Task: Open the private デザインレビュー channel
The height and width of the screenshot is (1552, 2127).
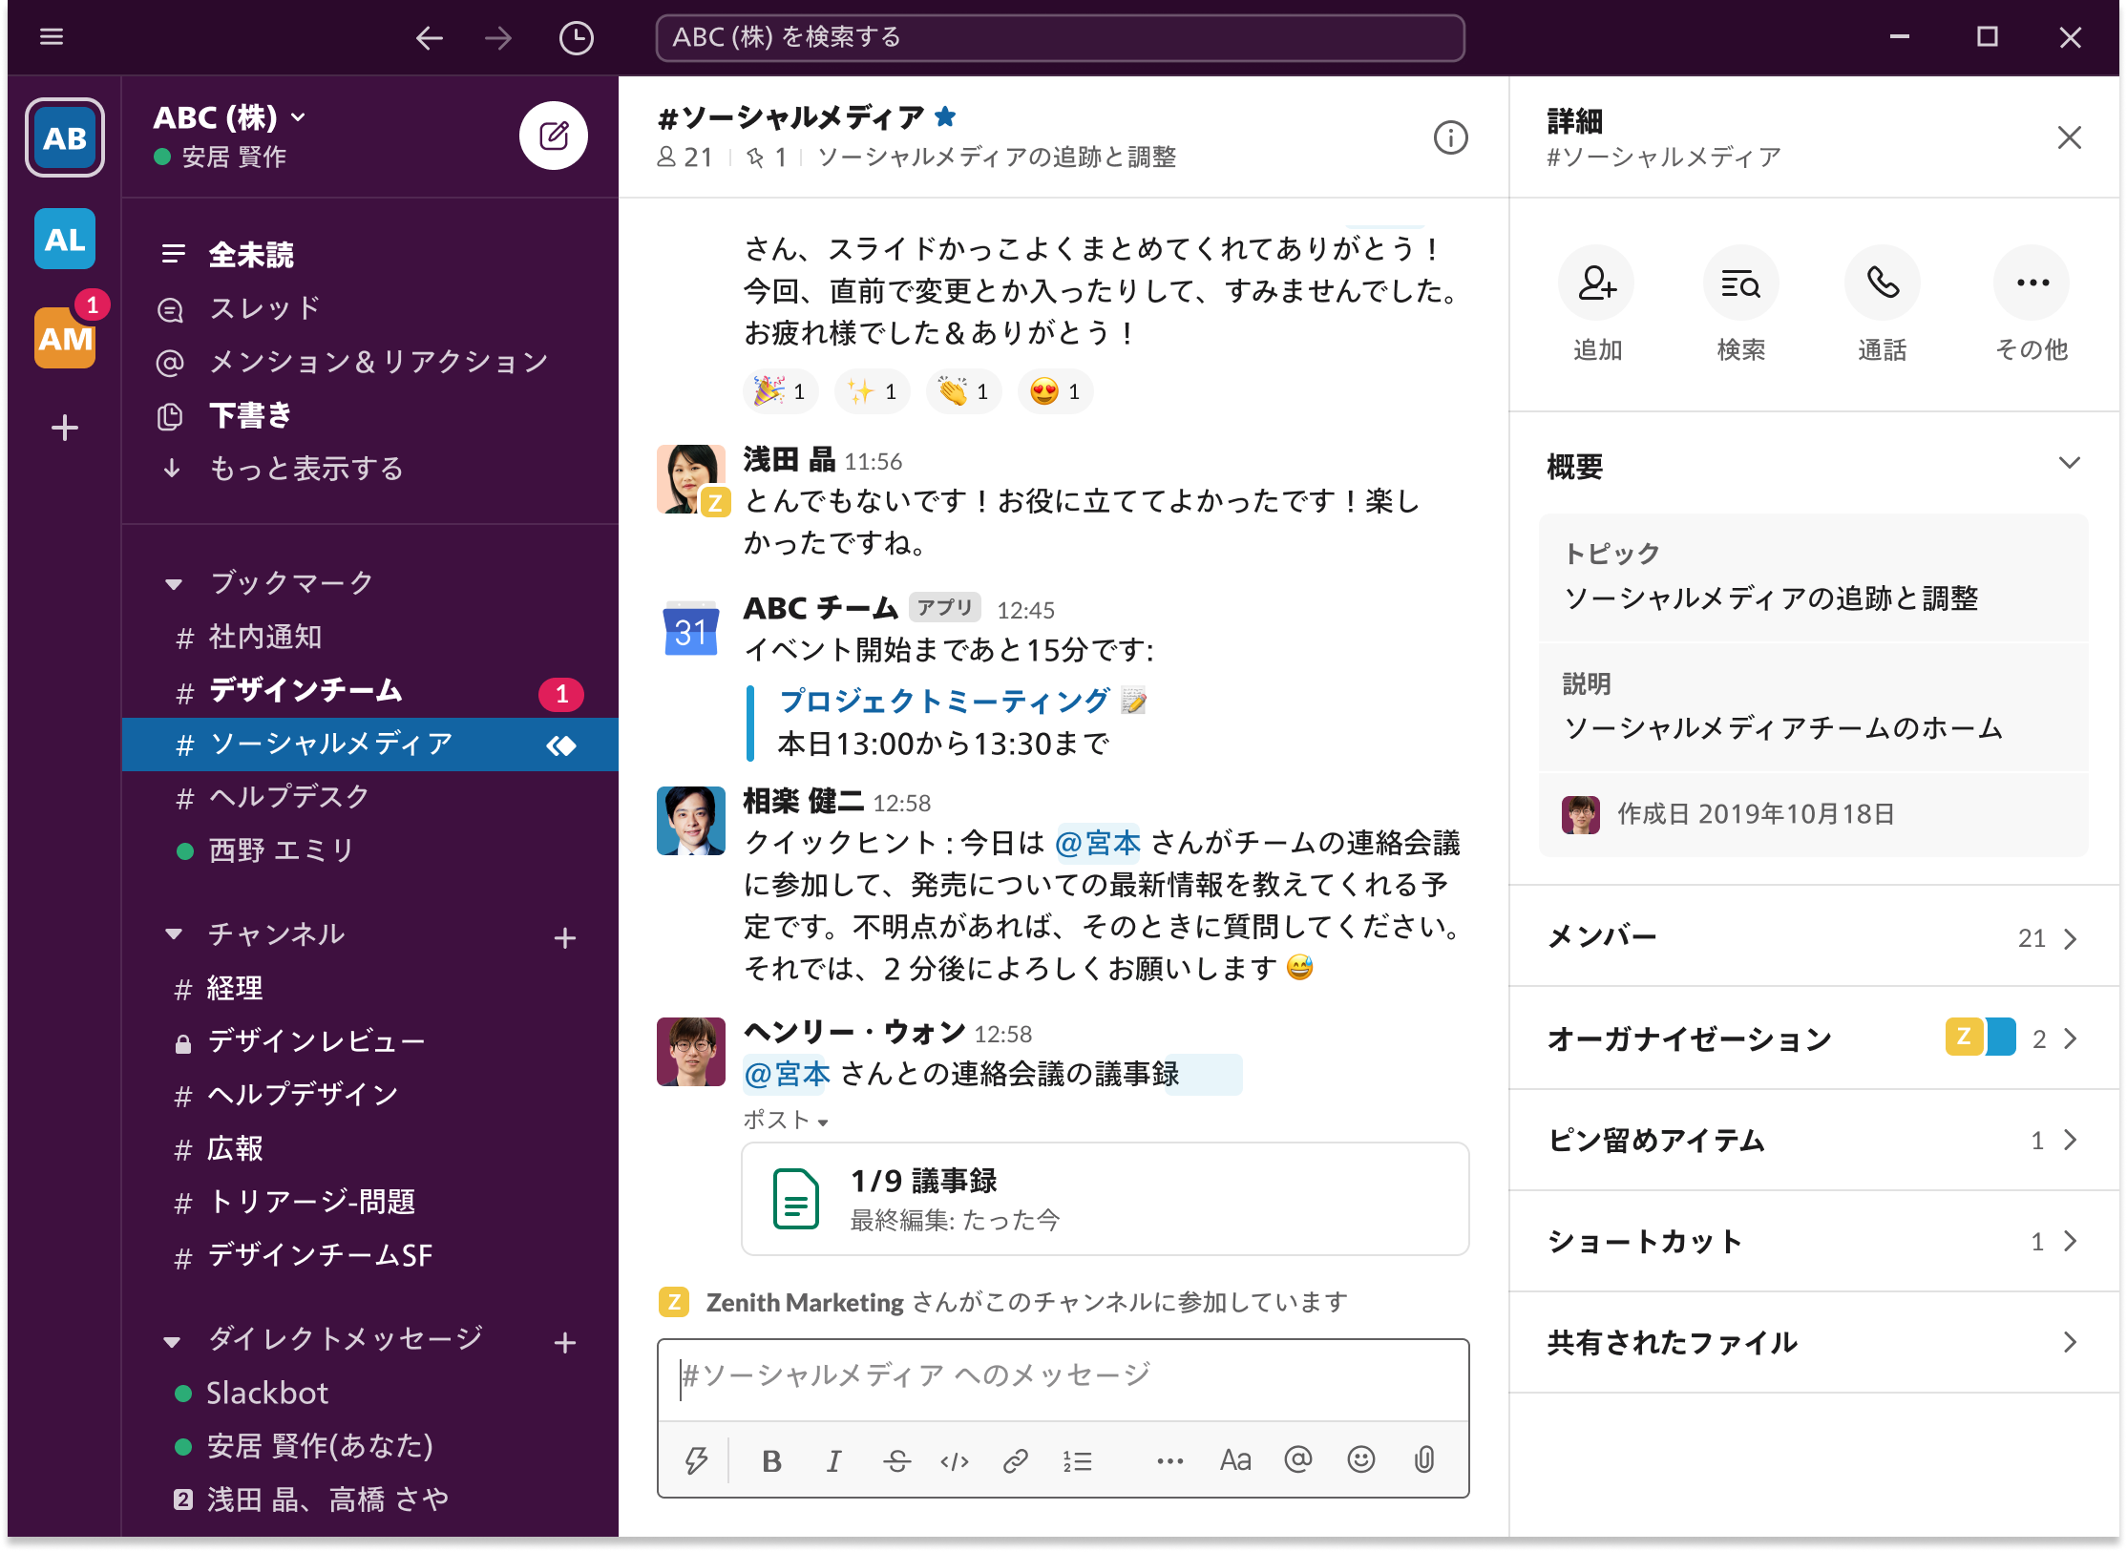Action: pos(370,1041)
